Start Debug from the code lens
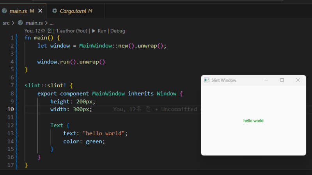 pos(118,30)
